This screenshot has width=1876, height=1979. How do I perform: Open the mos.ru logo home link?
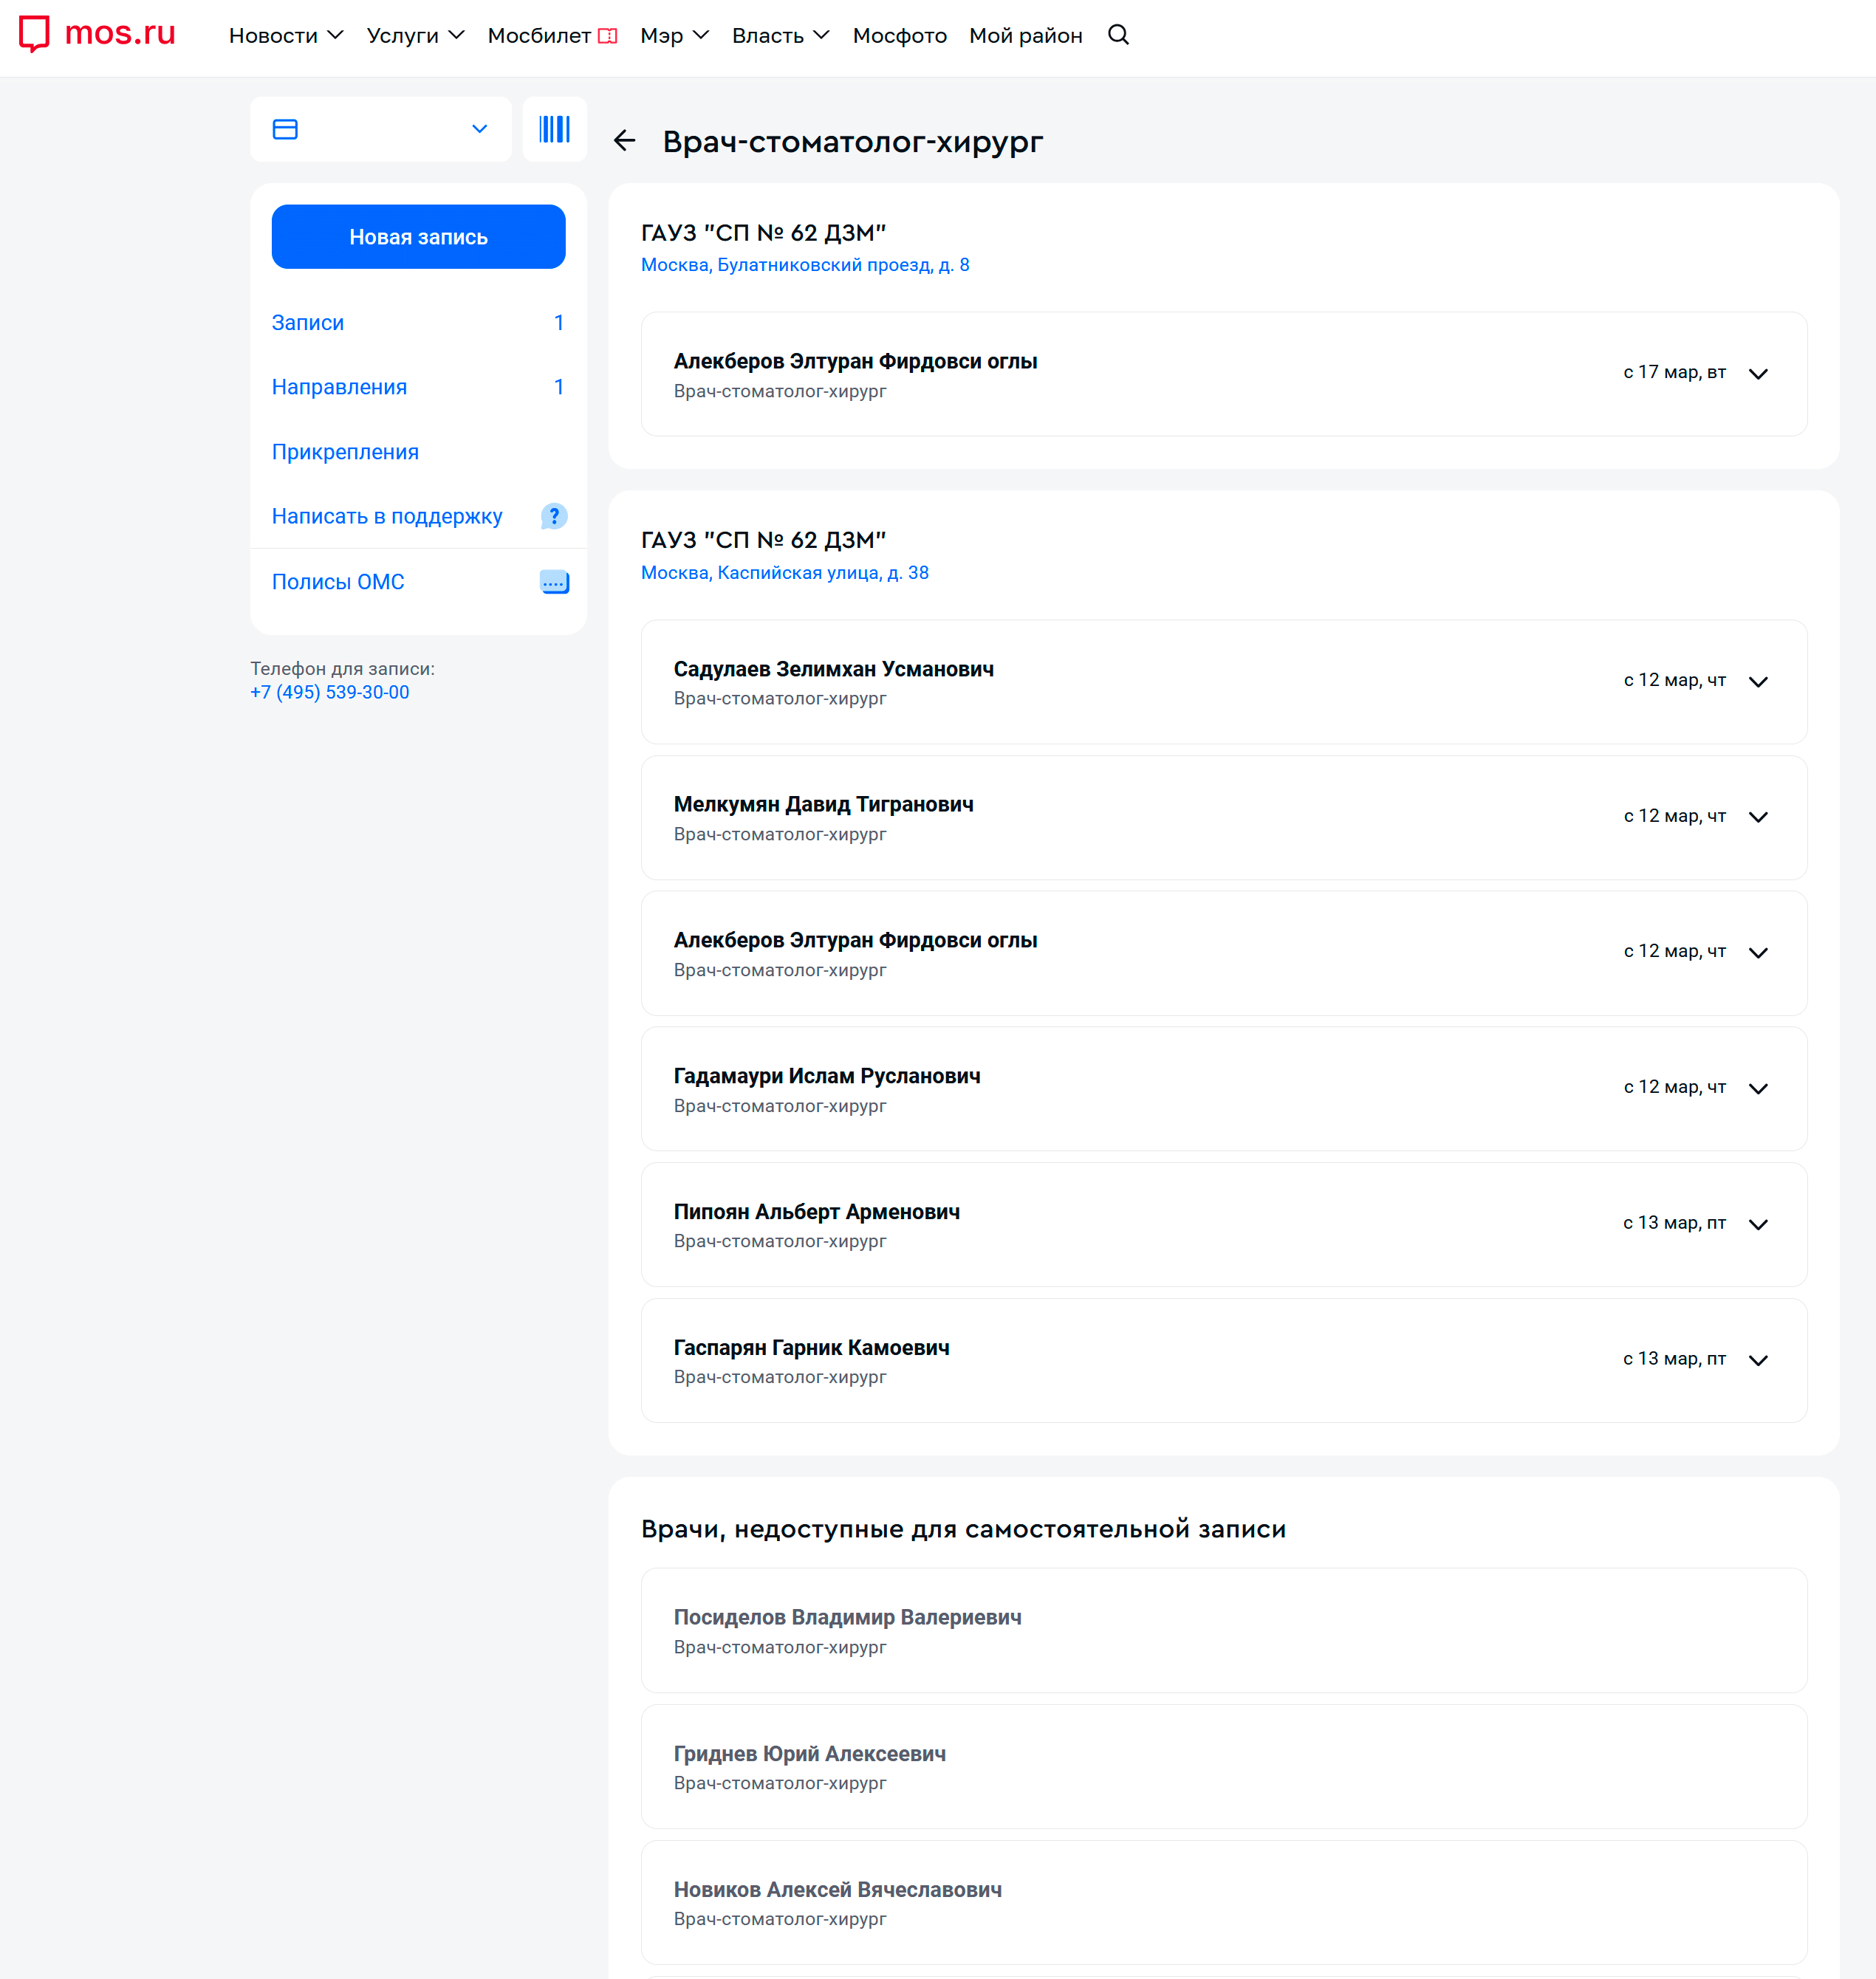[97, 34]
